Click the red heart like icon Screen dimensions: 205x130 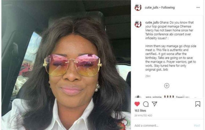click(x=137, y=104)
